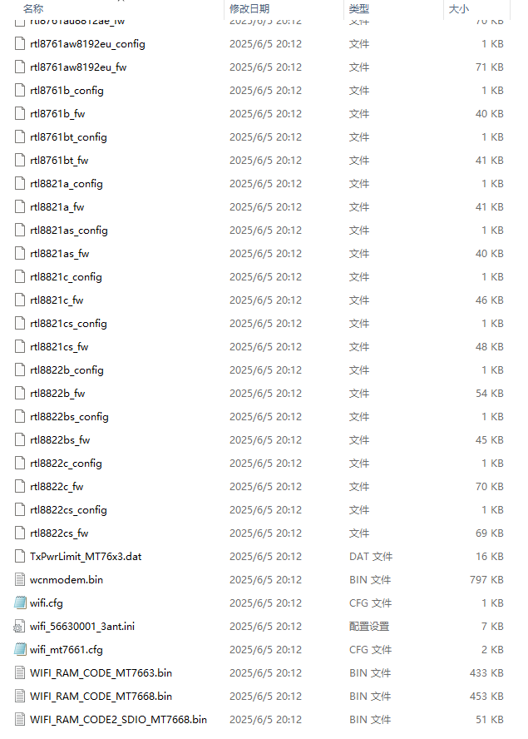Select the rtl8822b_config file name
This screenshot has height=739, width=528.
67,370
